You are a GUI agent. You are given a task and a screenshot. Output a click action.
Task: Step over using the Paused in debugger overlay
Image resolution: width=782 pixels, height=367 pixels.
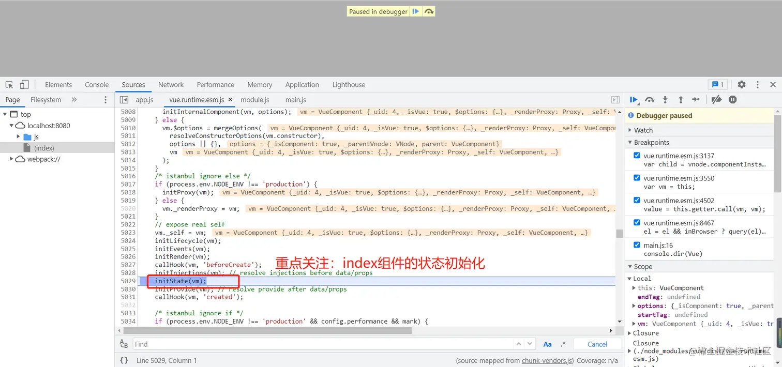click(429, 11)
